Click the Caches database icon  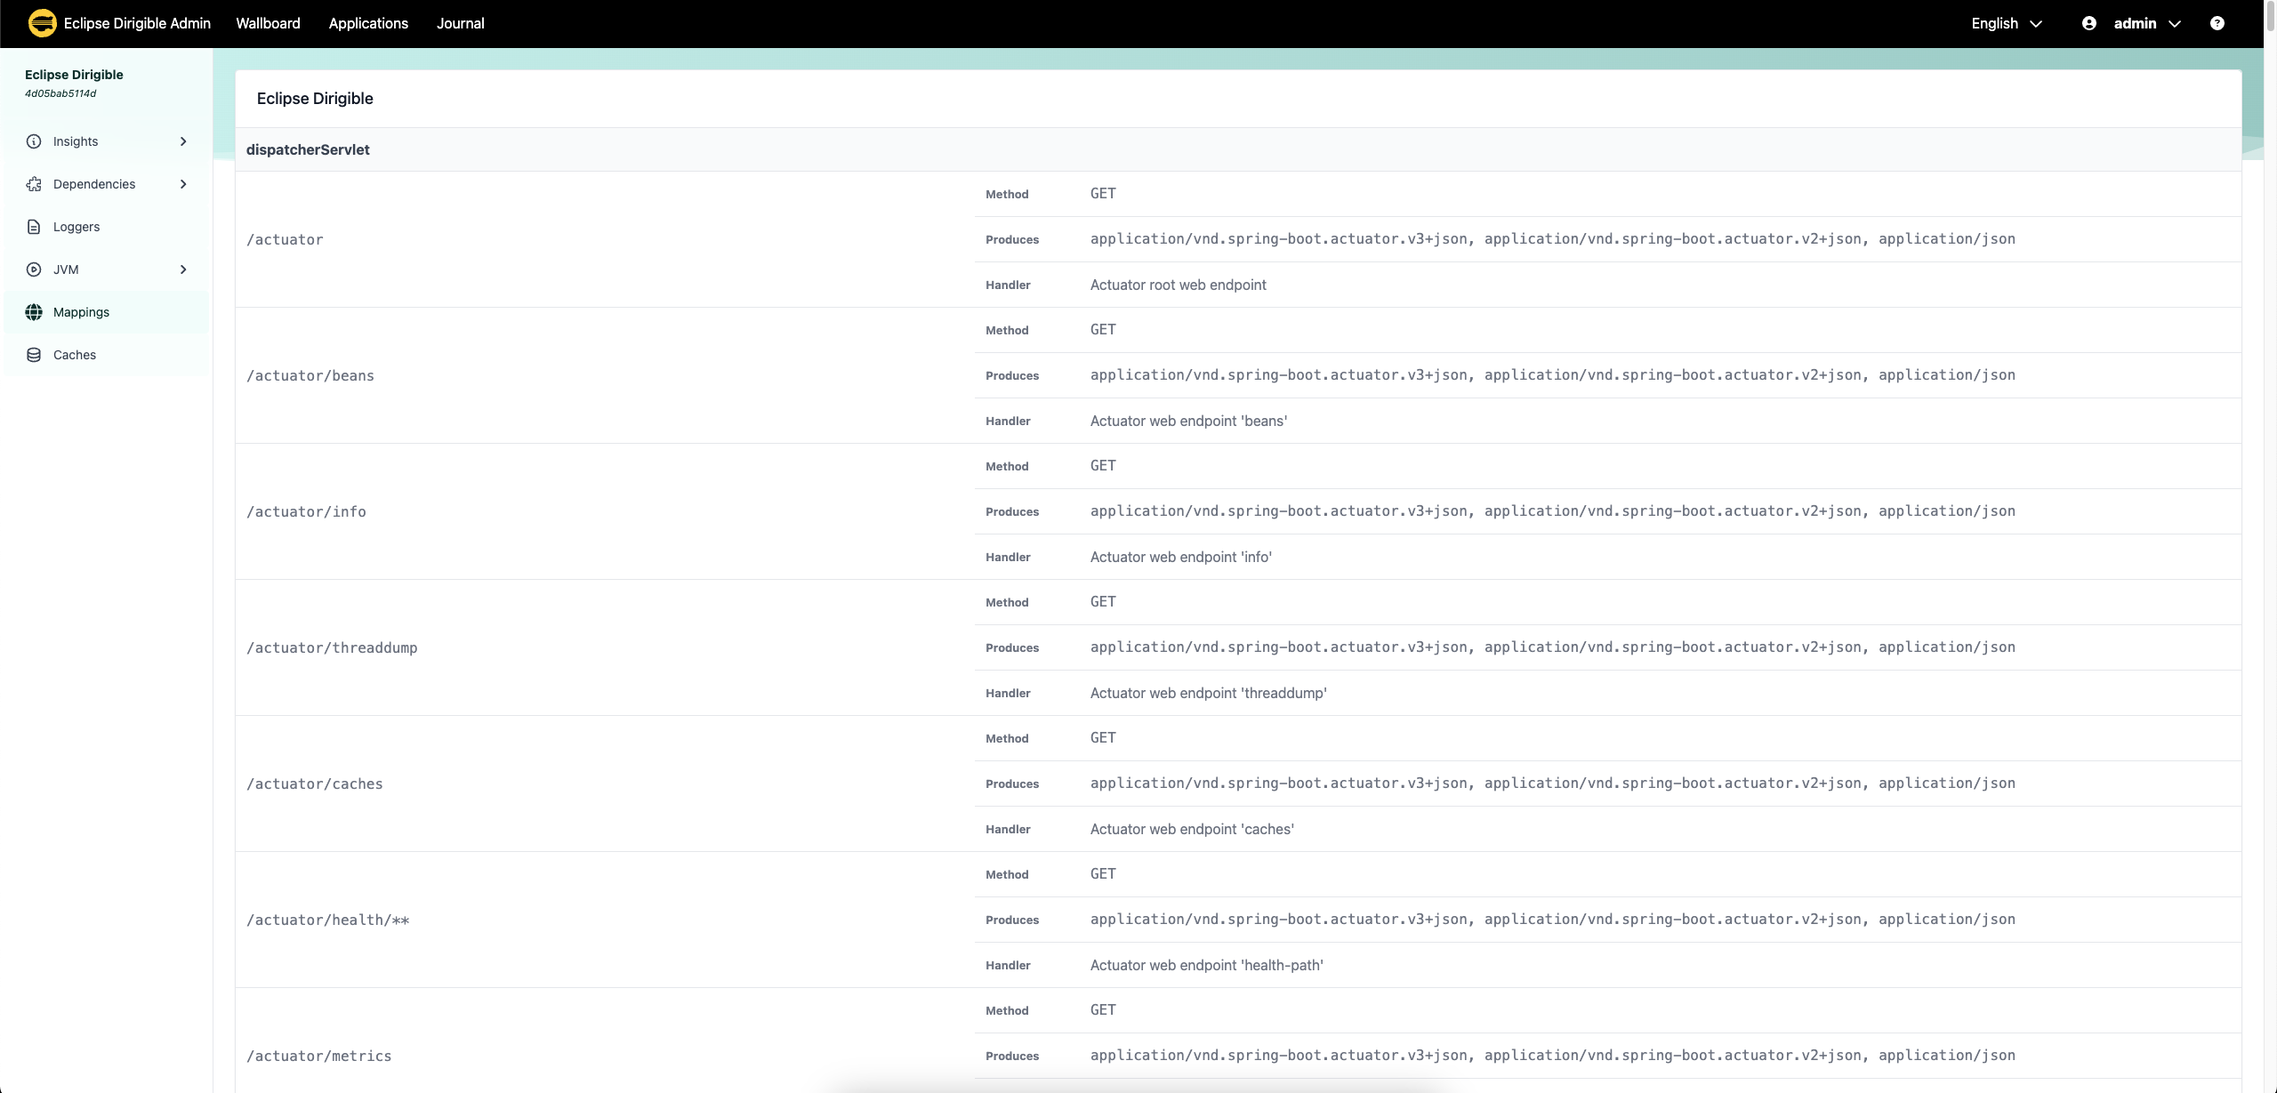(34, 355)
